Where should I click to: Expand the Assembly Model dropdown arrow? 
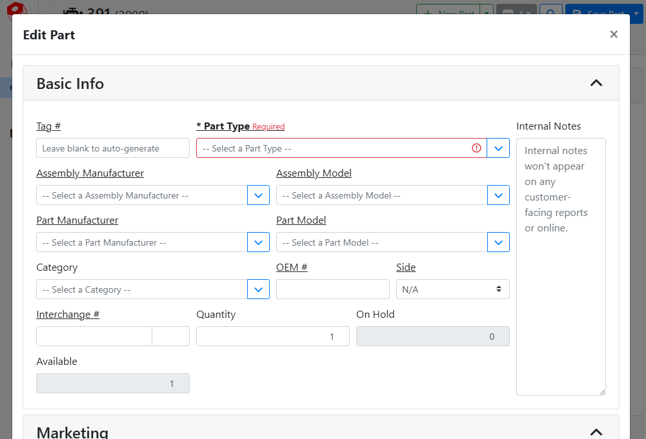pyautogui.click(x=498, y=195)
